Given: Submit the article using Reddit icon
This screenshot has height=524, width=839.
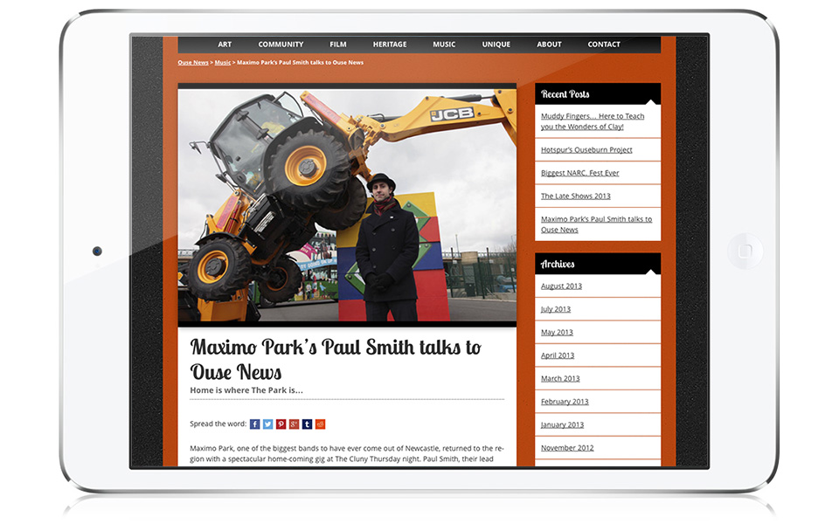Looking at the screenshot, I should [x=321, y=424].
